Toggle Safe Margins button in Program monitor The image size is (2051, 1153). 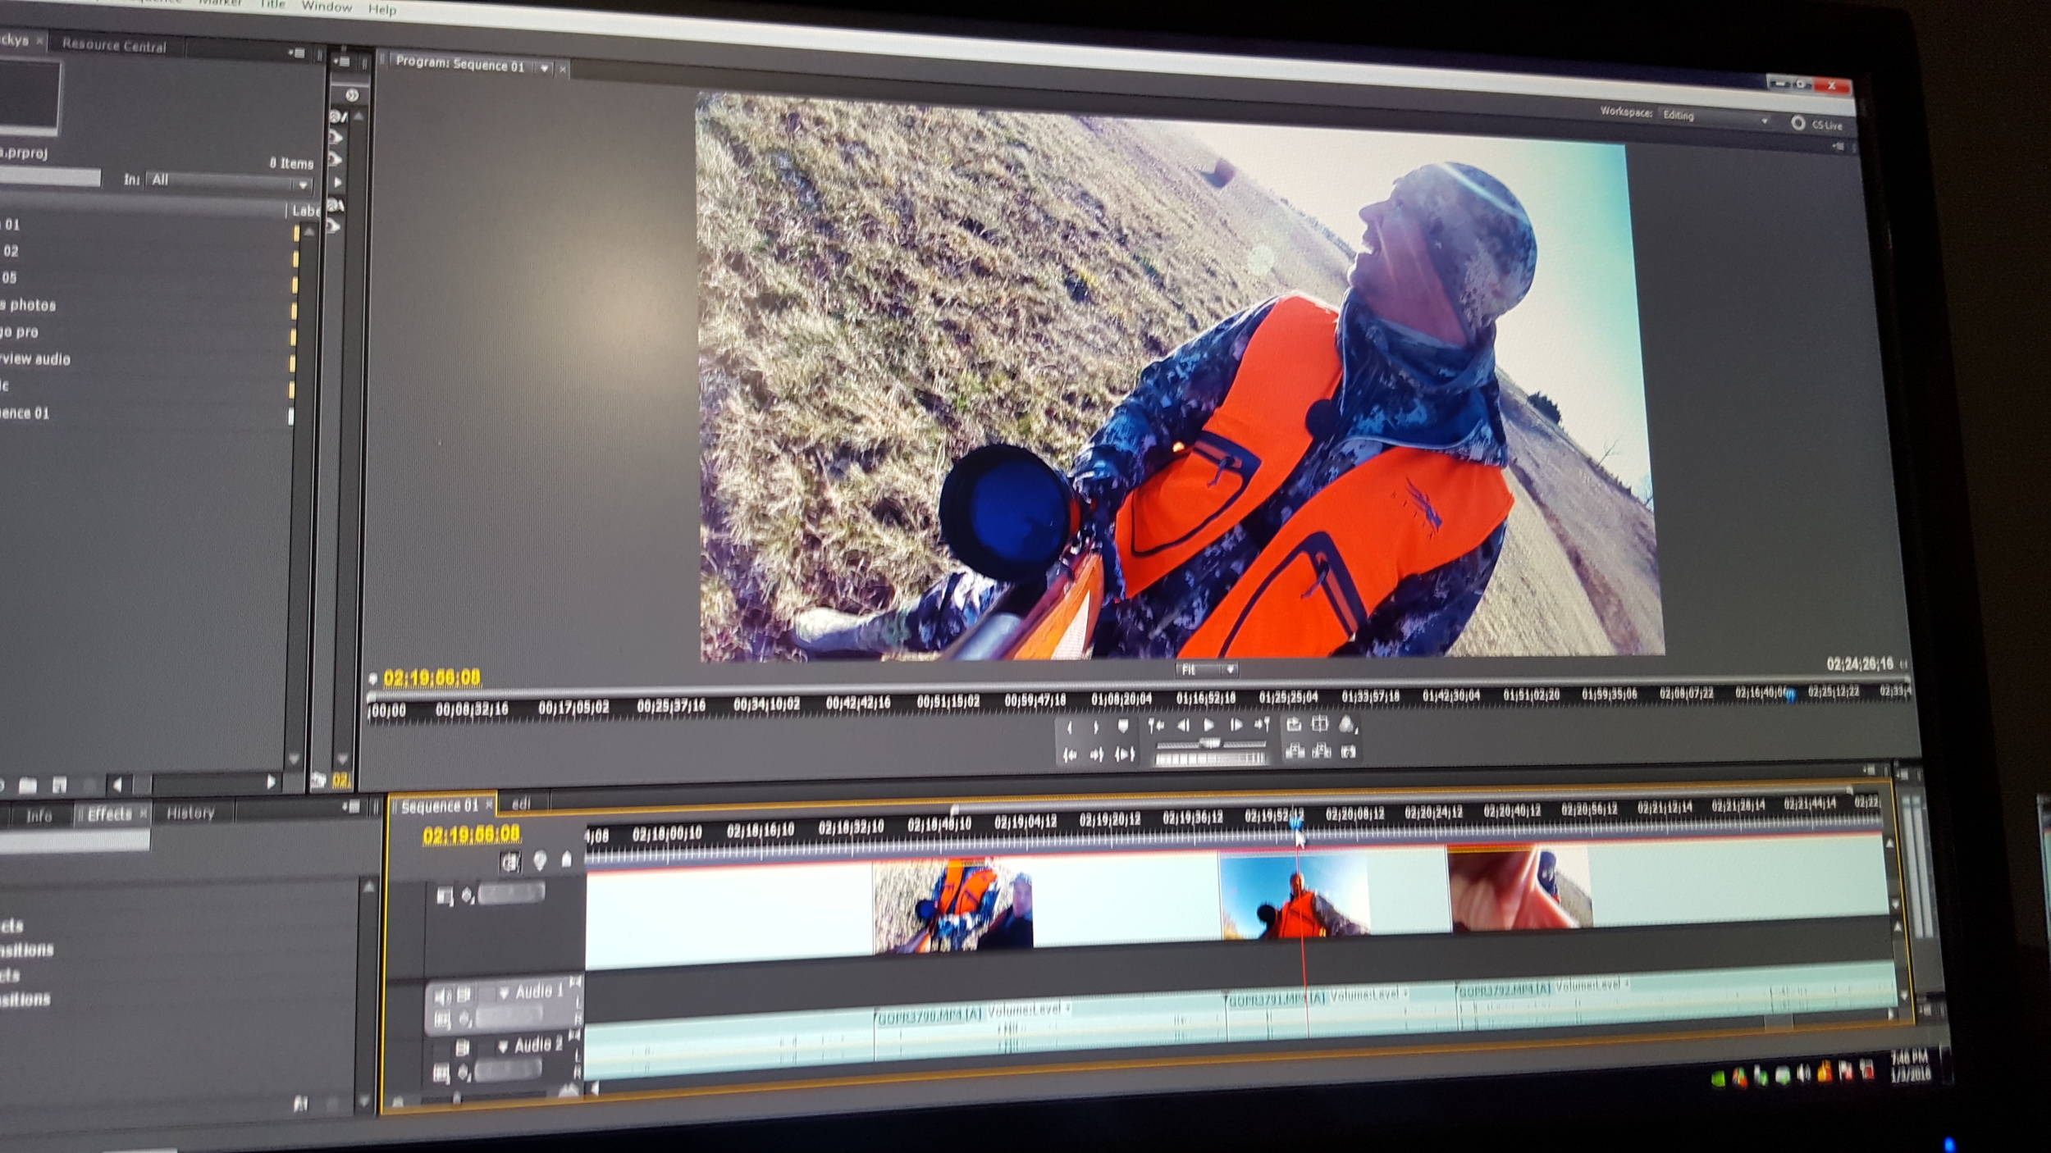pyautogui.click(x=1319, y=723)
